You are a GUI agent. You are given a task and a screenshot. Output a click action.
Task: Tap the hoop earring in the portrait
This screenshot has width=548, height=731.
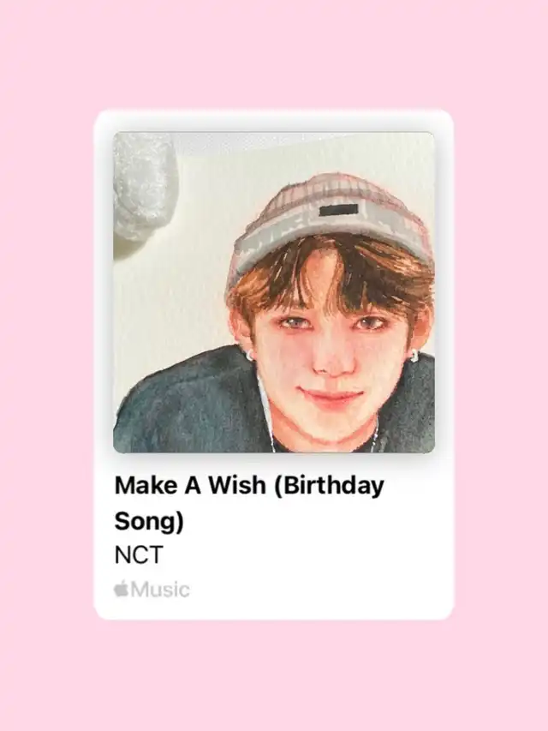[249, 356]
